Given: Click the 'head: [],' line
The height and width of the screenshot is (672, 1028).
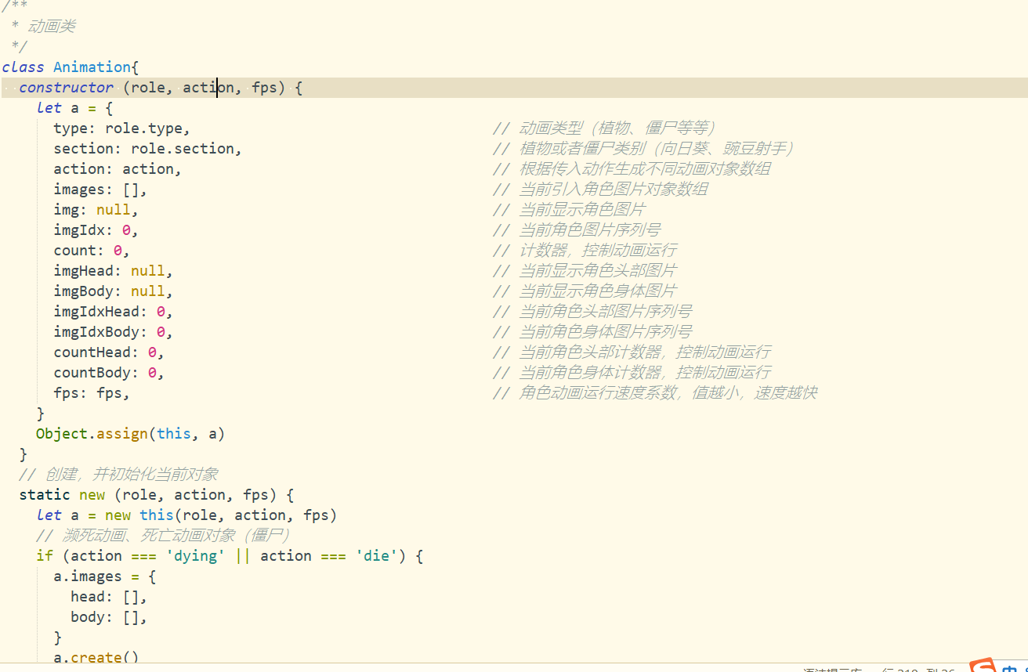Looking at the screenshot, I should pyautogui.click(x=109, y=596).
